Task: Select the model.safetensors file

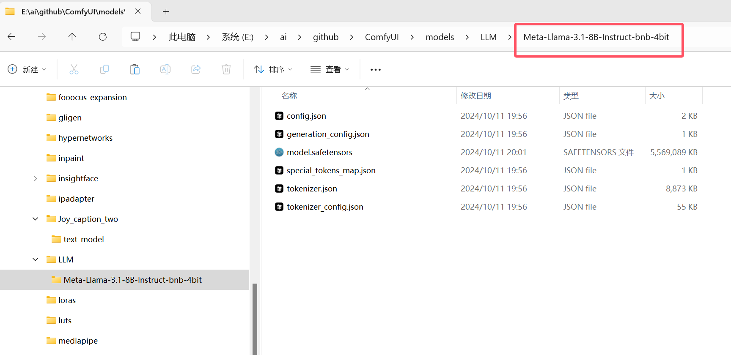Action: pyautogui.click(x=319, y=153)
